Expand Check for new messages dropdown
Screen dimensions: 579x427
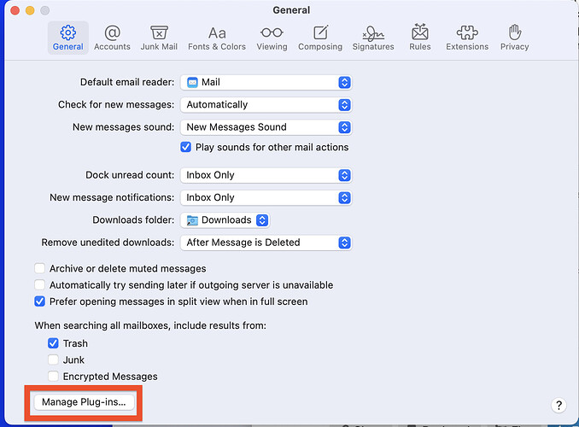click(x=266, y=105)
